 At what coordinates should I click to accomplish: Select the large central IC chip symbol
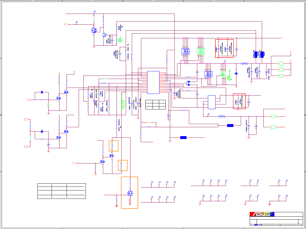[x=153, y=82]
